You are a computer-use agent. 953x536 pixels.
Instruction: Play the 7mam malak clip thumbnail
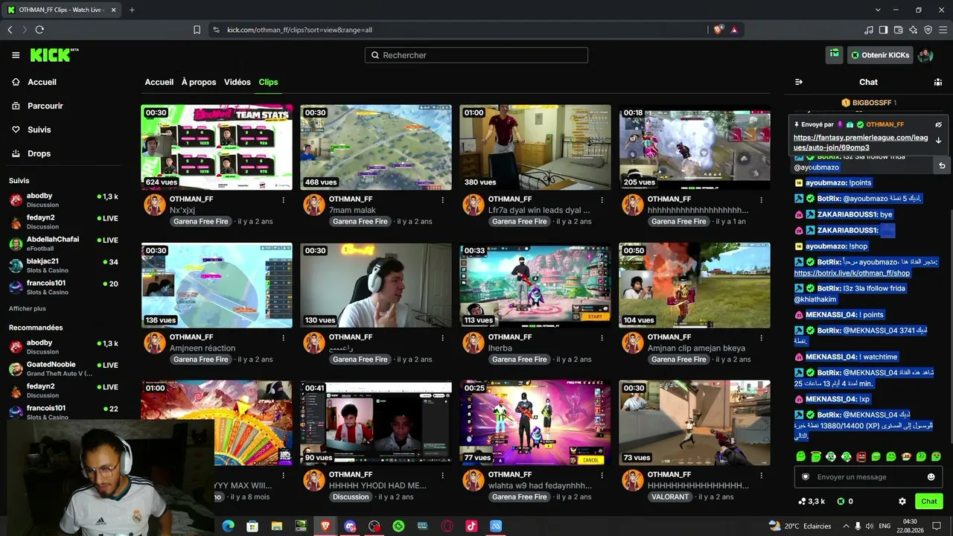(376, 147)
